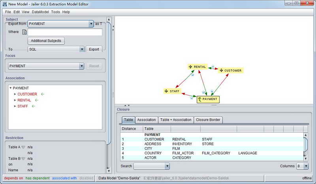The width and height of the screenshot is (316, 184).
Task: Click the Table A triangle icon in Restriction
Action: click(x=23, y=147)
